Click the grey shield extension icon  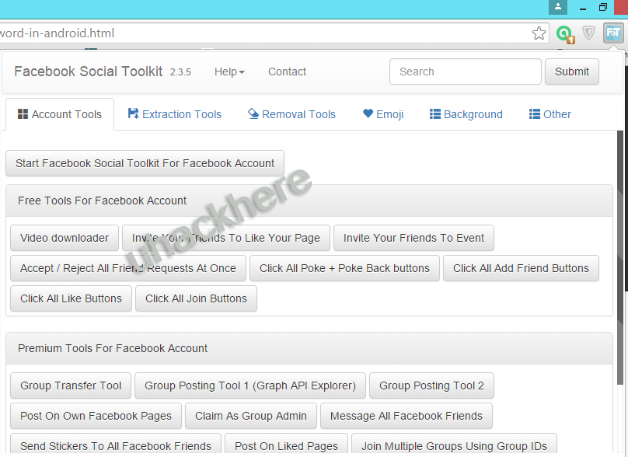coord(588,33)
